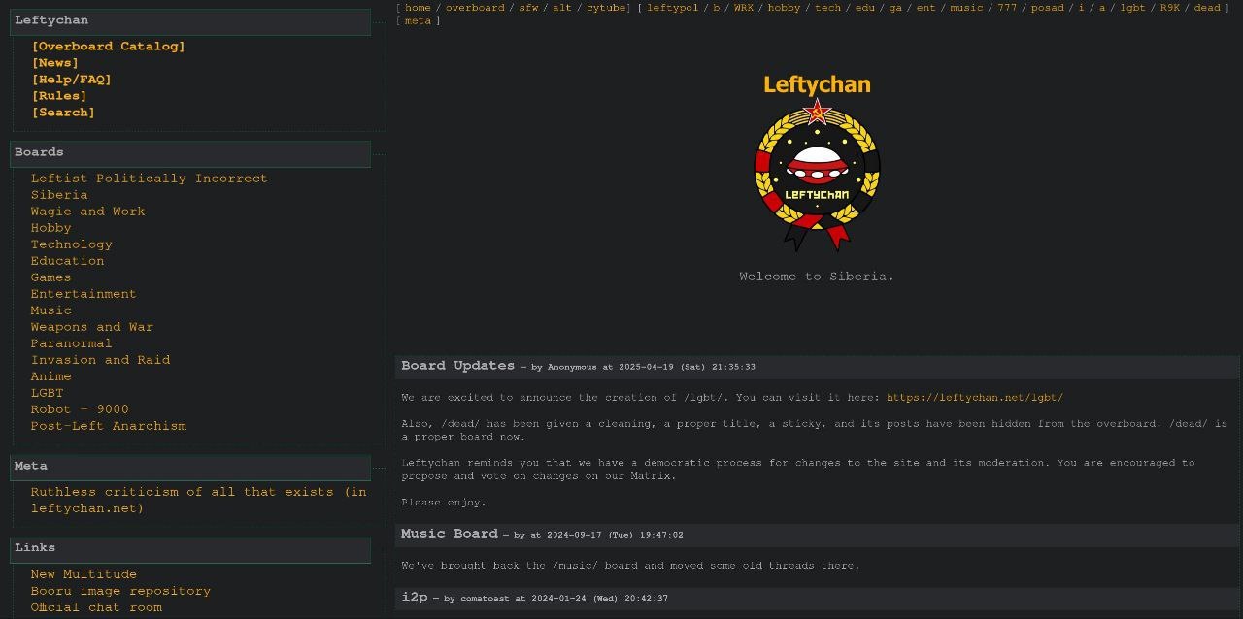
Task: Open cytube from the top bar
Action: pos(605,7)
